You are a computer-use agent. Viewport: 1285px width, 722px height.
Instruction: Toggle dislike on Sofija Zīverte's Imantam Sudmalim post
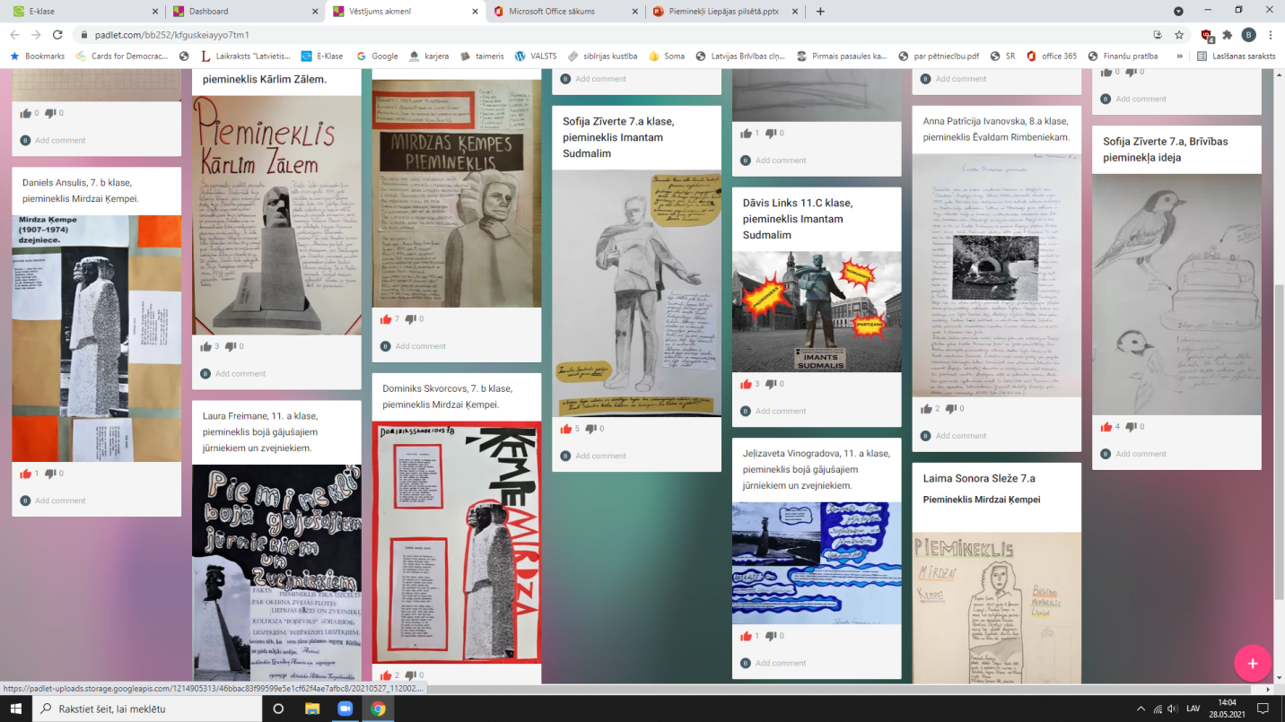point(590,429)
